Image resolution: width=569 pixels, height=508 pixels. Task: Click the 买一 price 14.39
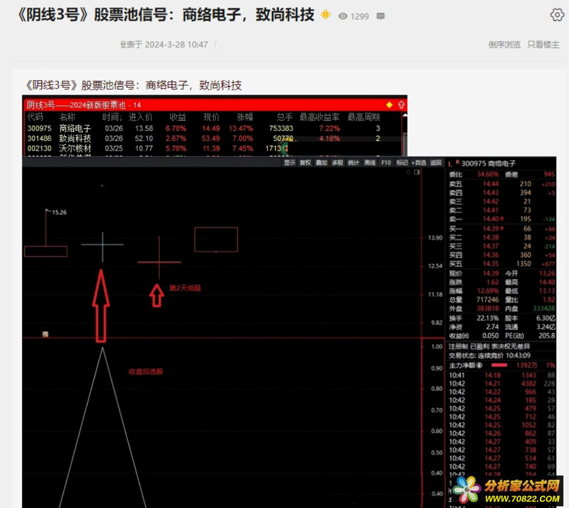(491, 229)
